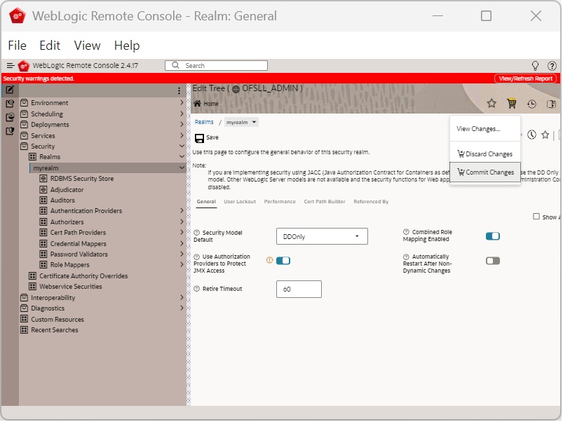Collapse the Security tree node

[182, 147]
